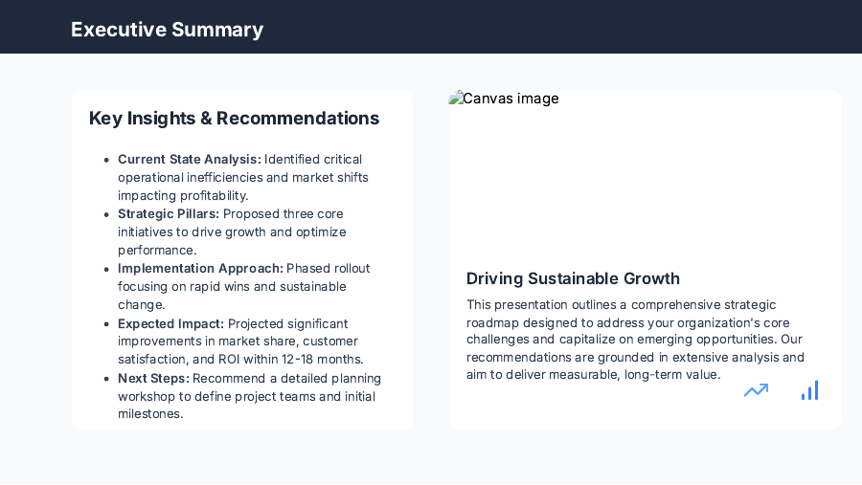Screen dimensions: 862x485
Task: Click the bullet dot before Next Steps
Action: (105, 380)
